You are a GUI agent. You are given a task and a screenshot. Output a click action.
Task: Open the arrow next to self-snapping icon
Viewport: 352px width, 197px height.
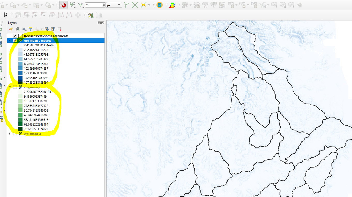click(149, 5)
